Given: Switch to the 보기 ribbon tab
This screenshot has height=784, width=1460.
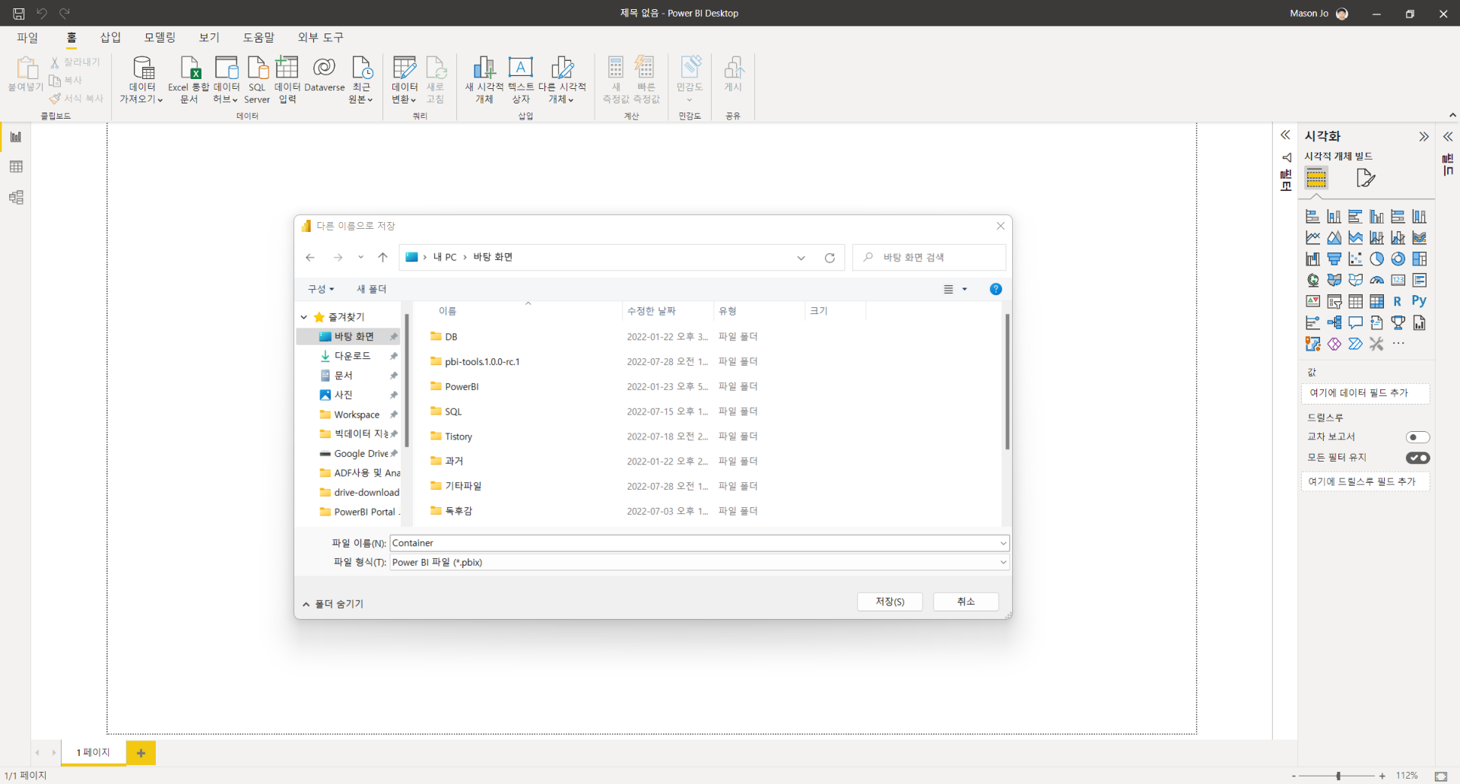Looking at the screenshot, I should tap(209, 37).
